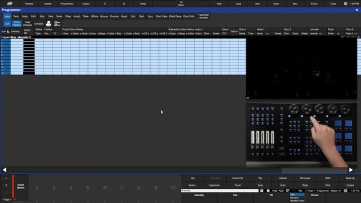Open Views from the top toolbar
This screenshot has height=203, width=361.
point(143,3)
